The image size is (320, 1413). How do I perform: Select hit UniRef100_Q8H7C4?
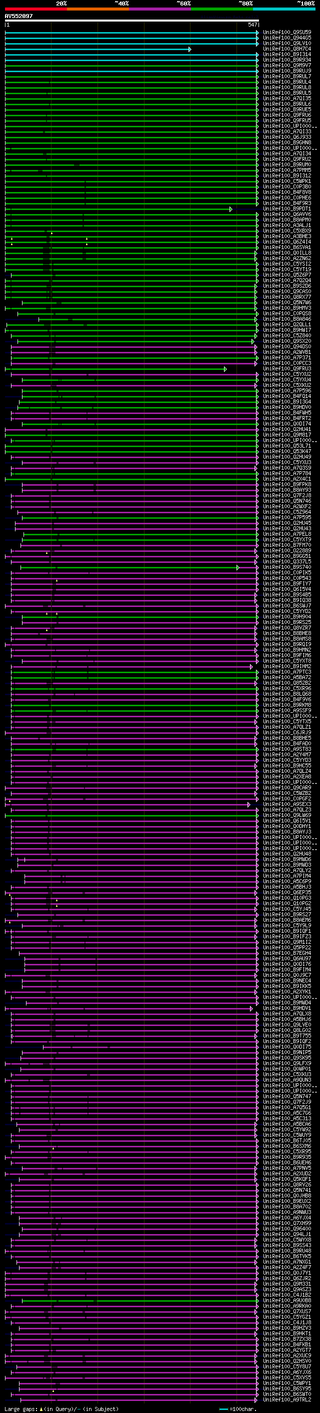tap(287, 49)
